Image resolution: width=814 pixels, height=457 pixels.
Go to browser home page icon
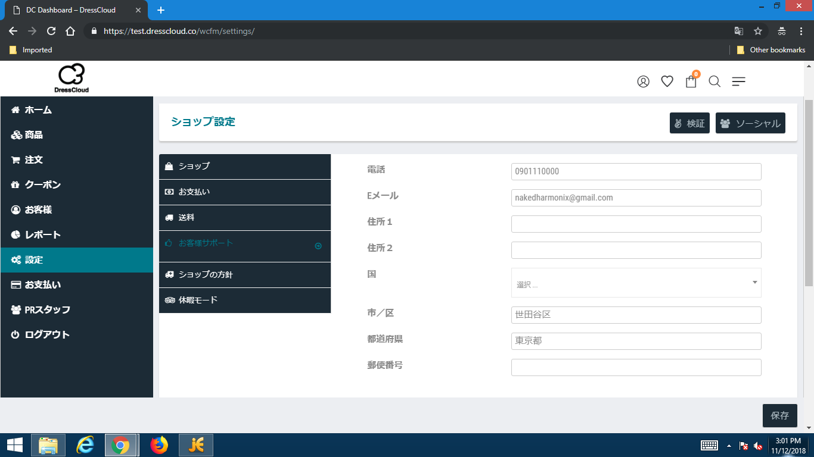(70, 31)
